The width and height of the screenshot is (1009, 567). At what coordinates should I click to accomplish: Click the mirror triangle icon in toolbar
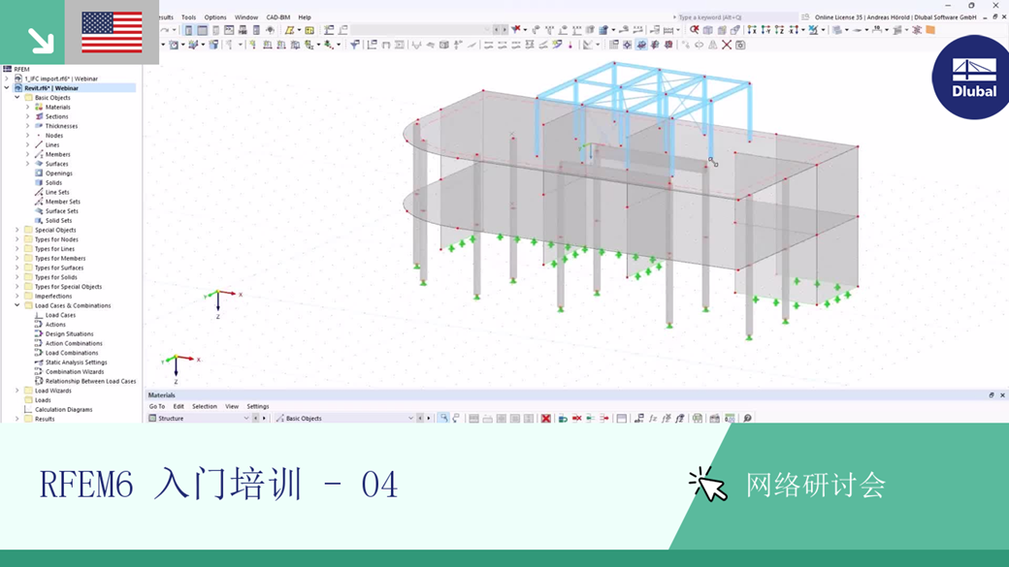[713, 45]
